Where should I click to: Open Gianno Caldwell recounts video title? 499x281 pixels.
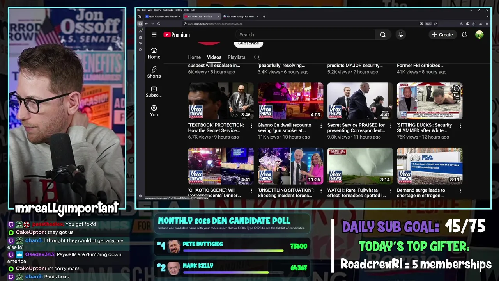coord(285,128)
